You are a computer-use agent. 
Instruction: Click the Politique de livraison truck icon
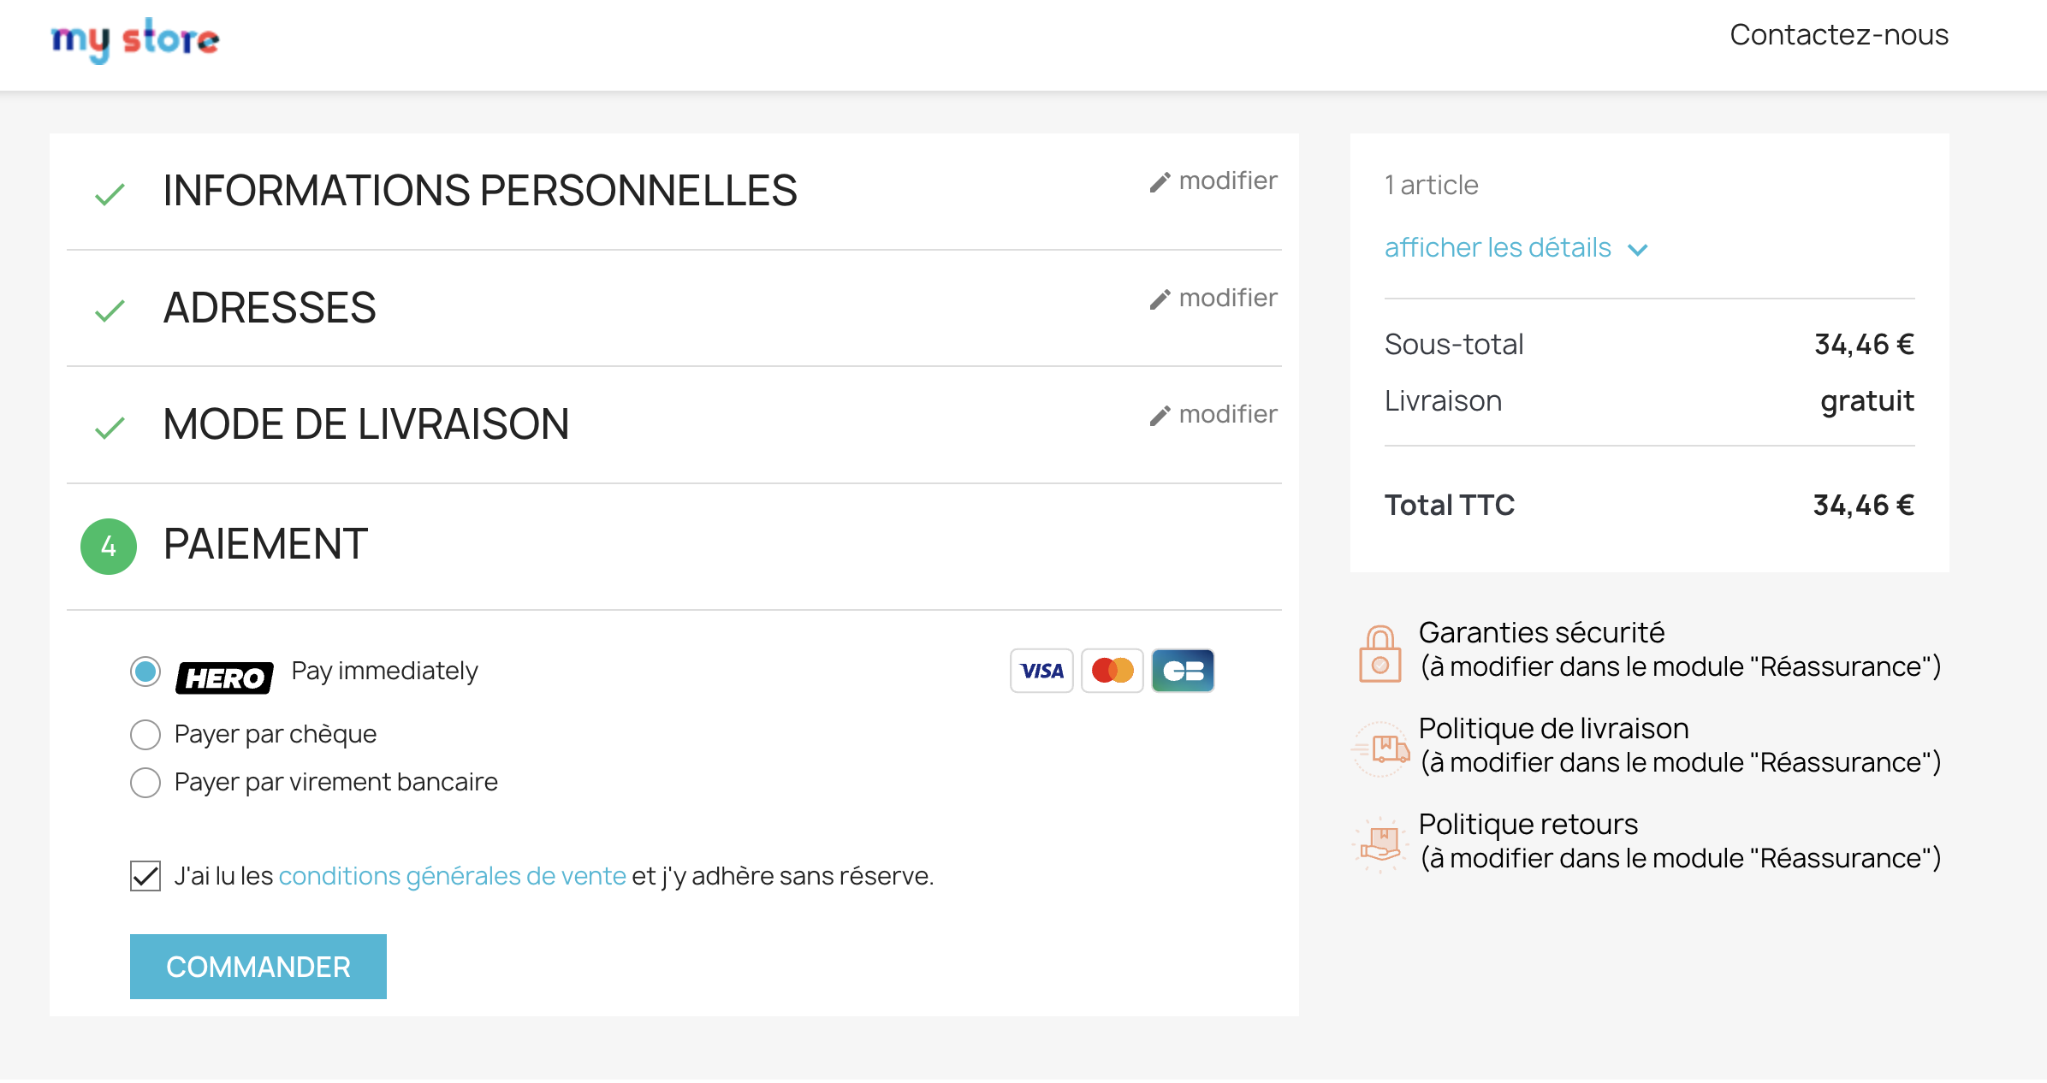1380,749
